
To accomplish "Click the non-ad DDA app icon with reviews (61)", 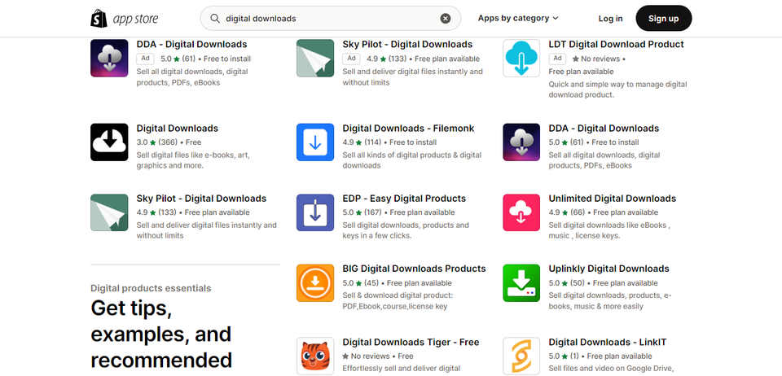I will coord(521,142).
